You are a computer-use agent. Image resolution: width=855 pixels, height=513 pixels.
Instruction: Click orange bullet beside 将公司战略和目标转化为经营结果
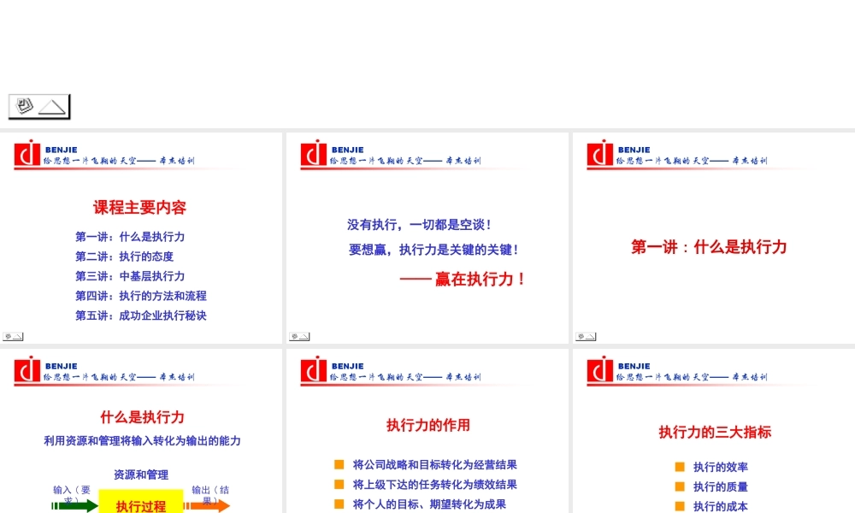(339, 464)
